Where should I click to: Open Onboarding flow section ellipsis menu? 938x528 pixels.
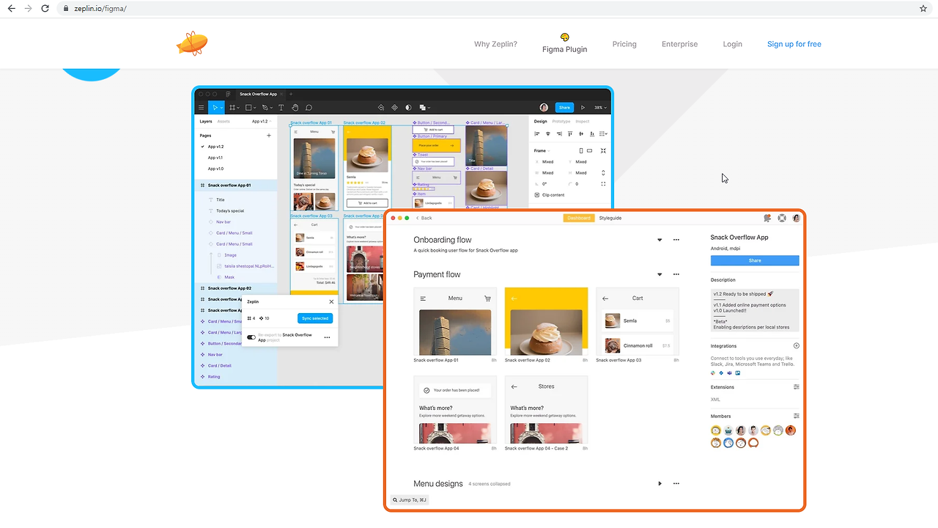(x=676, y=240)
